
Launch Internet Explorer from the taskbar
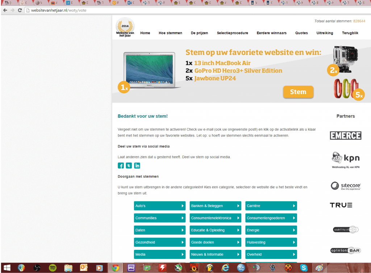[x=225, y=268]
